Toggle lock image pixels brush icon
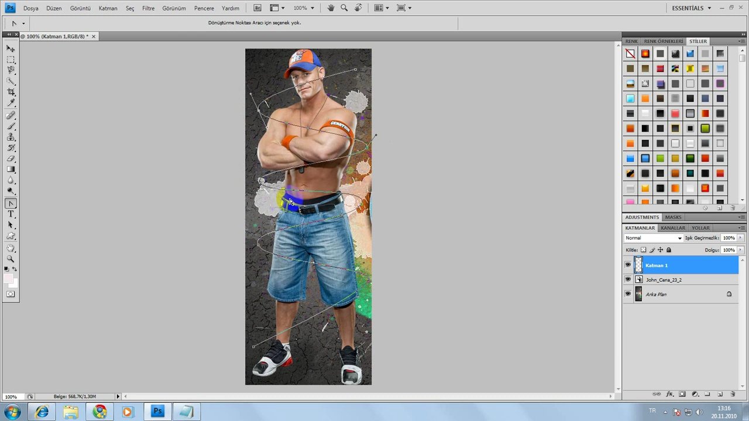The width and height of the screenshot is (749, 421). [652, 250]
